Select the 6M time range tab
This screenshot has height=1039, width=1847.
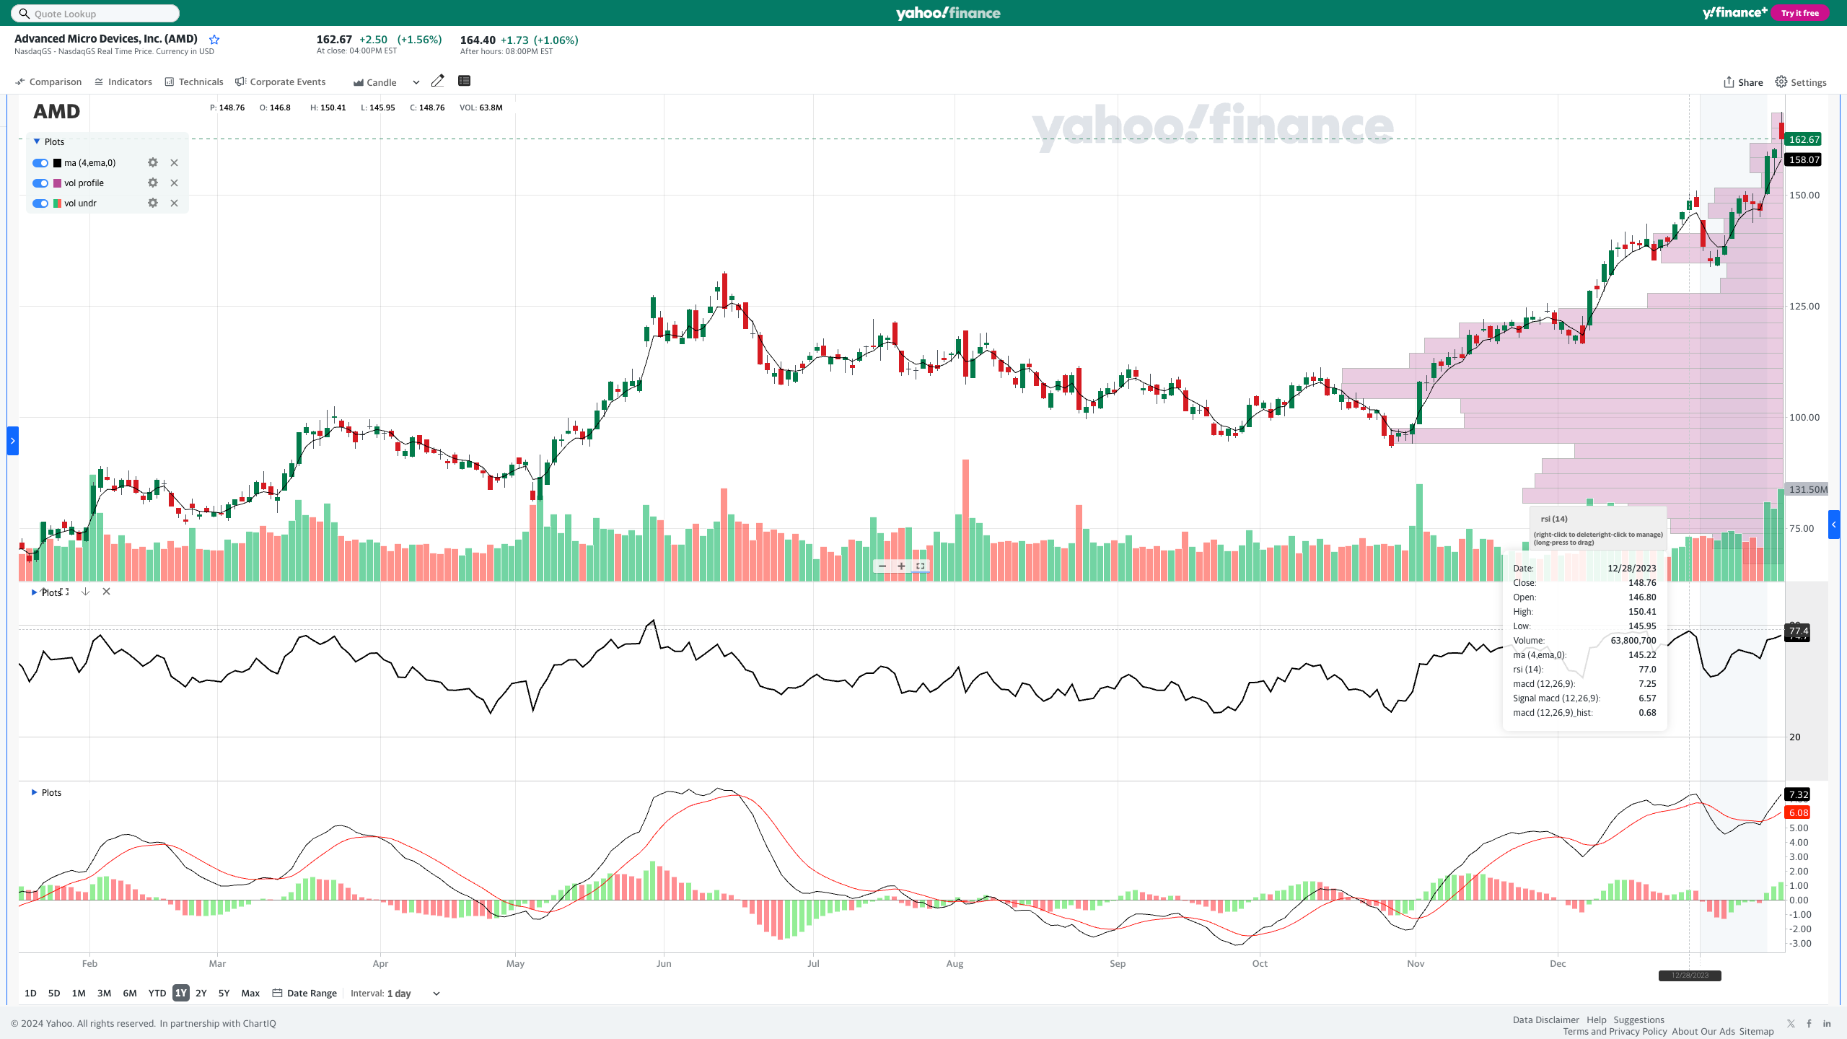pyautogui.click(x=130, y=993)
